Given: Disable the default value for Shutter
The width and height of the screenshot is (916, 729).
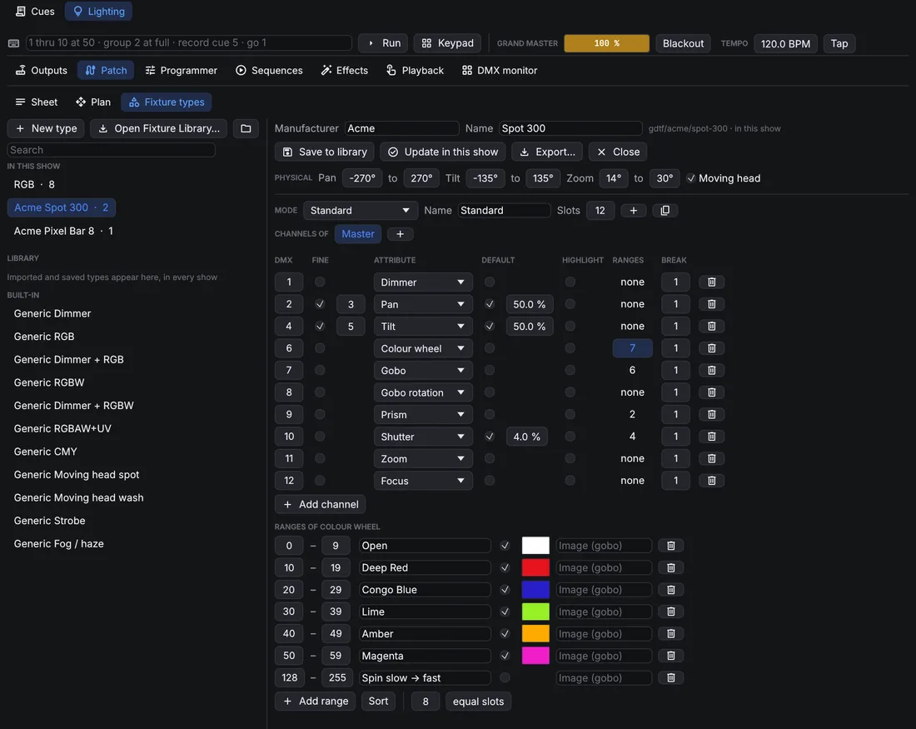Looking at the screenshot, I should click(490, 437).
